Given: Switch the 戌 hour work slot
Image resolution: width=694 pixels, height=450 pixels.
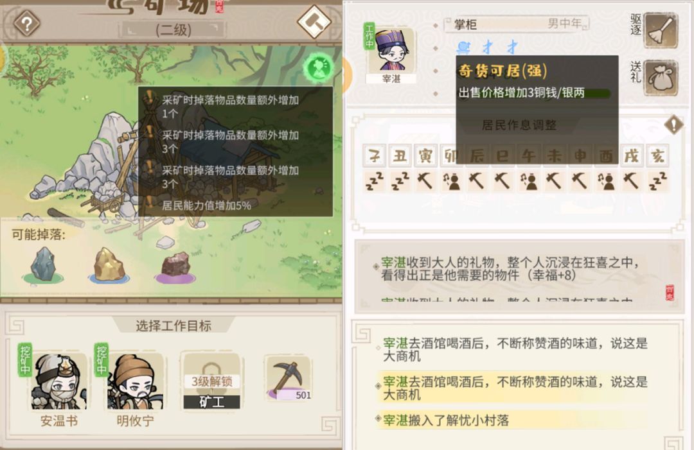Looking at the screenshot, I should 632,181.
